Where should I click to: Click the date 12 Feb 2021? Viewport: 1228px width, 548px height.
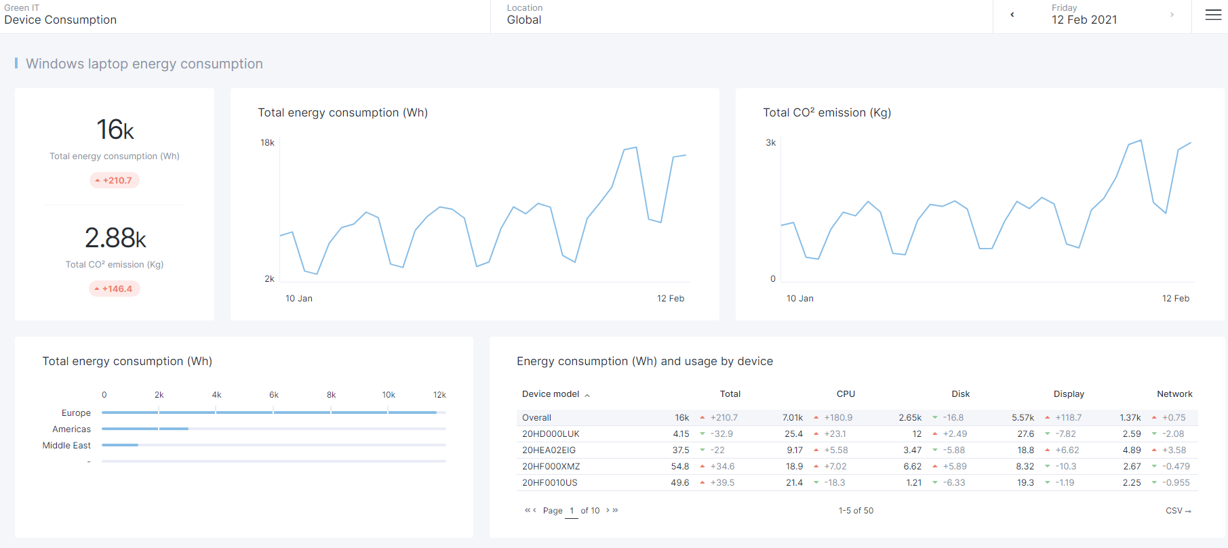(1084, 20)
